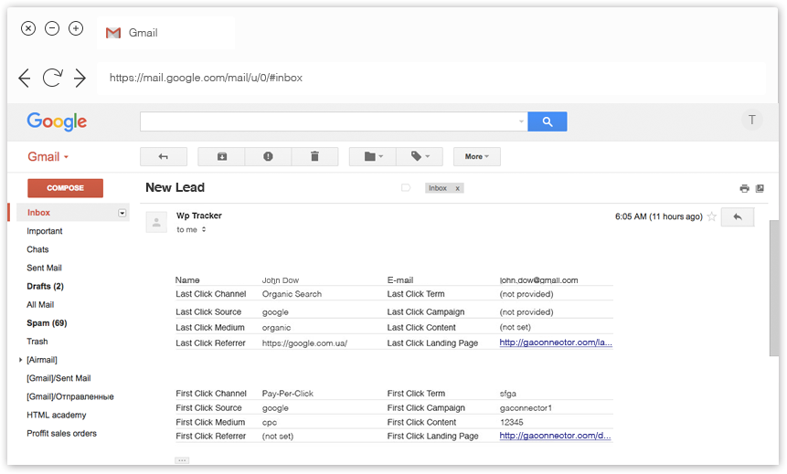Viewport: 787px width, 474px height.
Task: Expand the [Airmail] label
Action: pyautogui.click(x=20, y=360)
